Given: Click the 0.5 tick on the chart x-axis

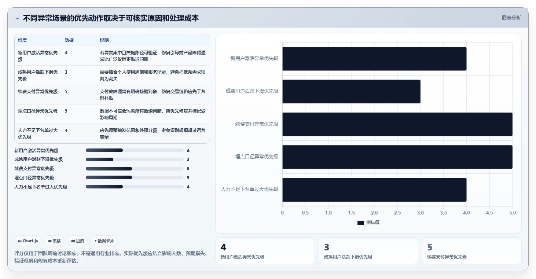Looking at the screenshot, I should click(x=305, y=213).
